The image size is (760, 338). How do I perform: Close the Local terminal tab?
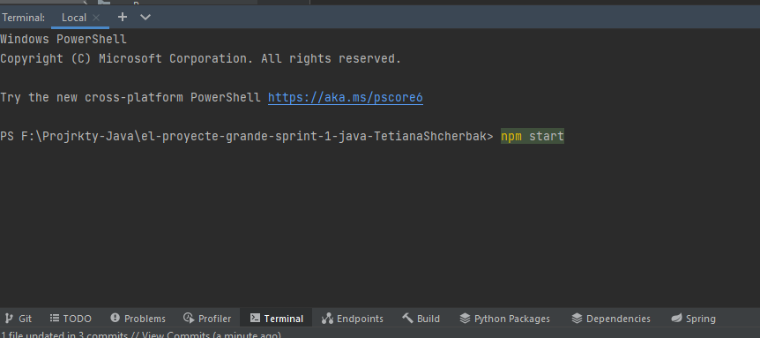tap(96, 18)
